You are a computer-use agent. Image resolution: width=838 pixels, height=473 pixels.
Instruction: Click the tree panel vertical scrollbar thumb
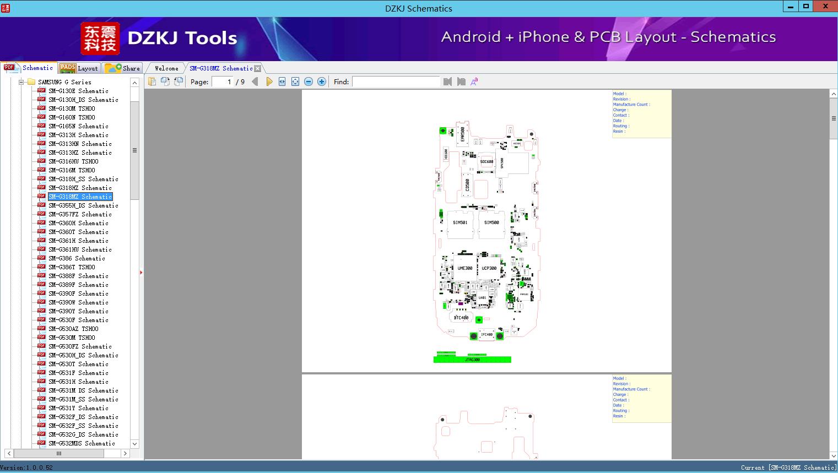coord(134,150)
